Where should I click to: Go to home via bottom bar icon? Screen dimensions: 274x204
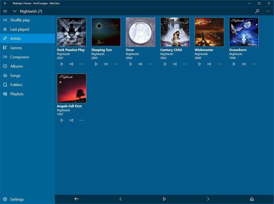[x=252, y=199]
